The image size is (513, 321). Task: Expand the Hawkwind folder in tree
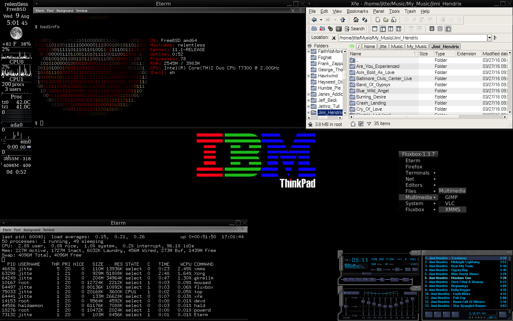[x=308, y=76]
